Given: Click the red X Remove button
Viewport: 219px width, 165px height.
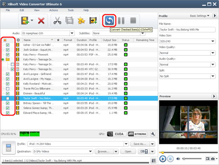Looking at the screenshot, I should click(41, 21).
